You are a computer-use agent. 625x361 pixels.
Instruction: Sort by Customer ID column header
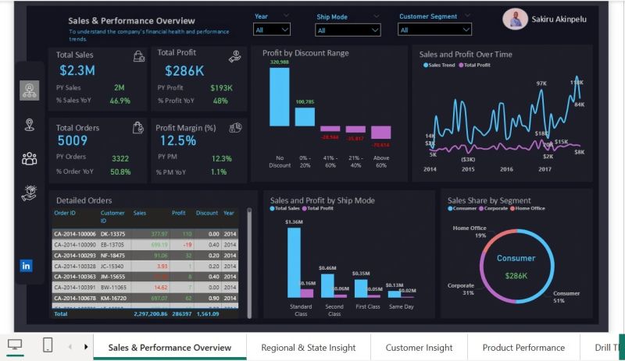pyautogui.click(x=112, y=217)
